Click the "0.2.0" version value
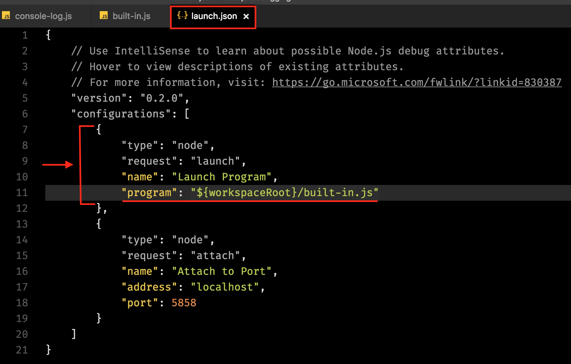 (162, 98)
